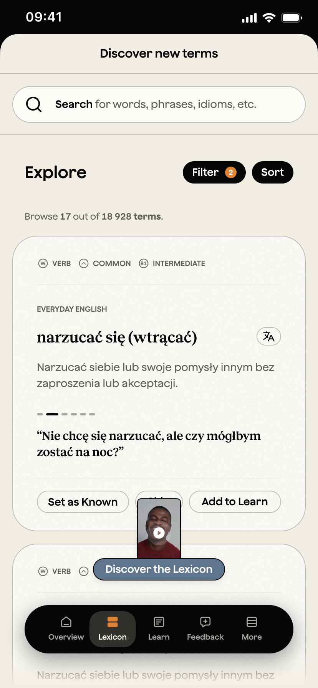Click the B1 Intermediate level badge
The width and height of the screenshot is (318, 688).
pos(144,263)
